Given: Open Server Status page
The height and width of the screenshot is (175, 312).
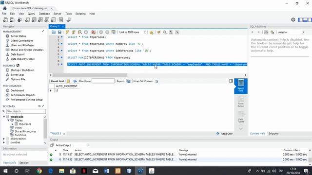Looking at the screenshot, I should (x=19, y=36).
